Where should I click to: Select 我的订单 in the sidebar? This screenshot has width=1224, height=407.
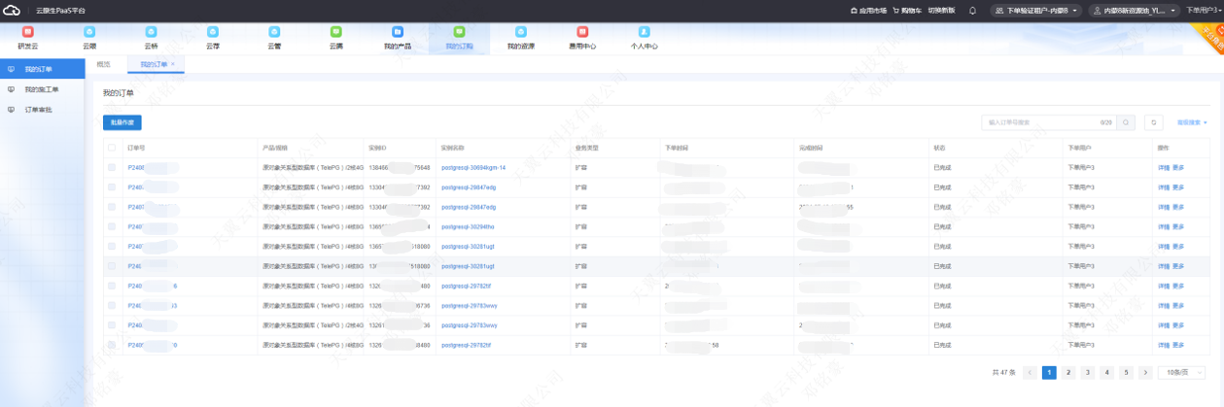tap(43, 70)
